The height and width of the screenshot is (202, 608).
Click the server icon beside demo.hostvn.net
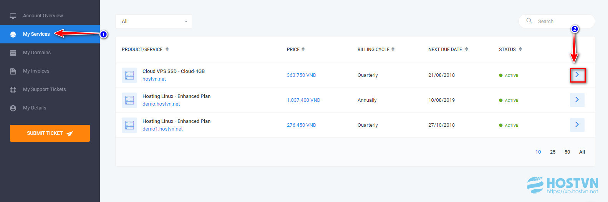coord(129,100)
